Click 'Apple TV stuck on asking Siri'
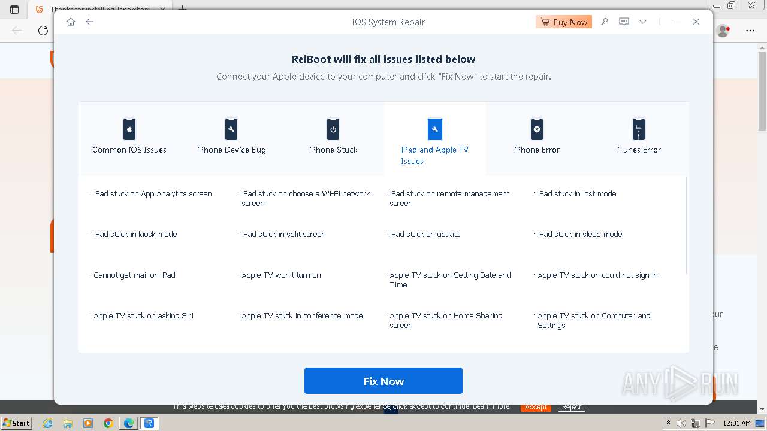The height and width of the screenshot is (431, 767). (143, 316)
